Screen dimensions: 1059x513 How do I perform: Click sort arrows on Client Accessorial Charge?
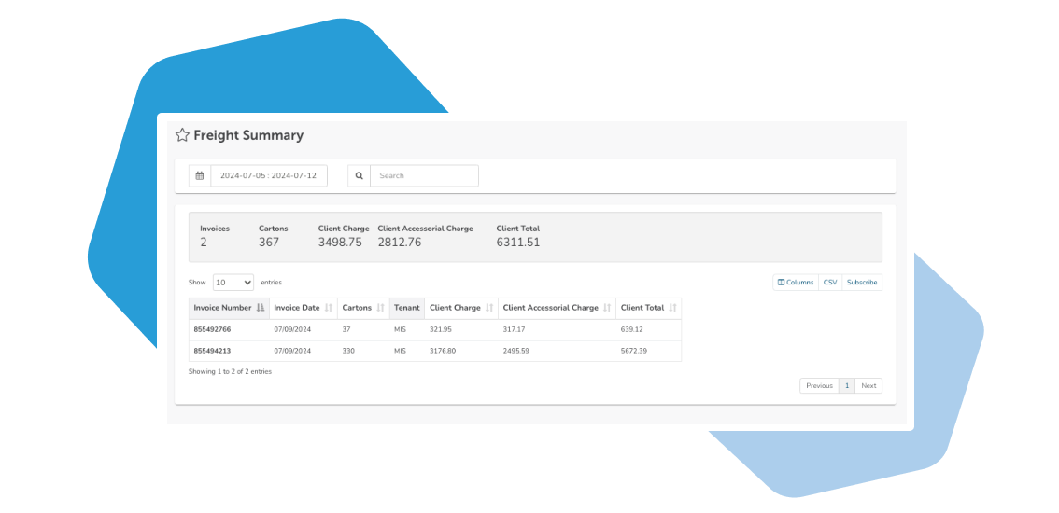tap(607, 308)
